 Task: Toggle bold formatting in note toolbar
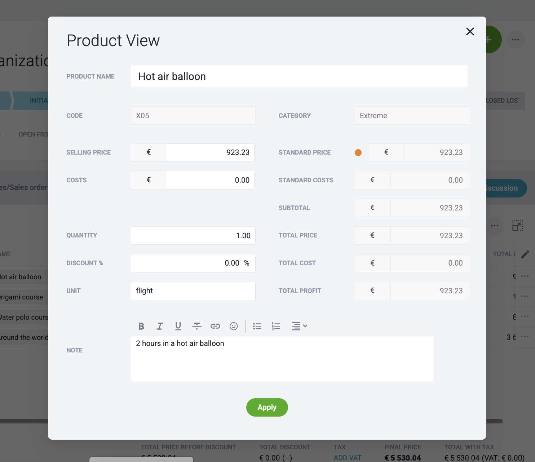(x=141, y=326)
